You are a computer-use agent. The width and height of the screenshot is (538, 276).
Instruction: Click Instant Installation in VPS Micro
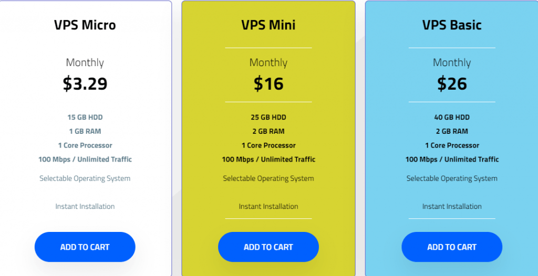click(85, 206)
